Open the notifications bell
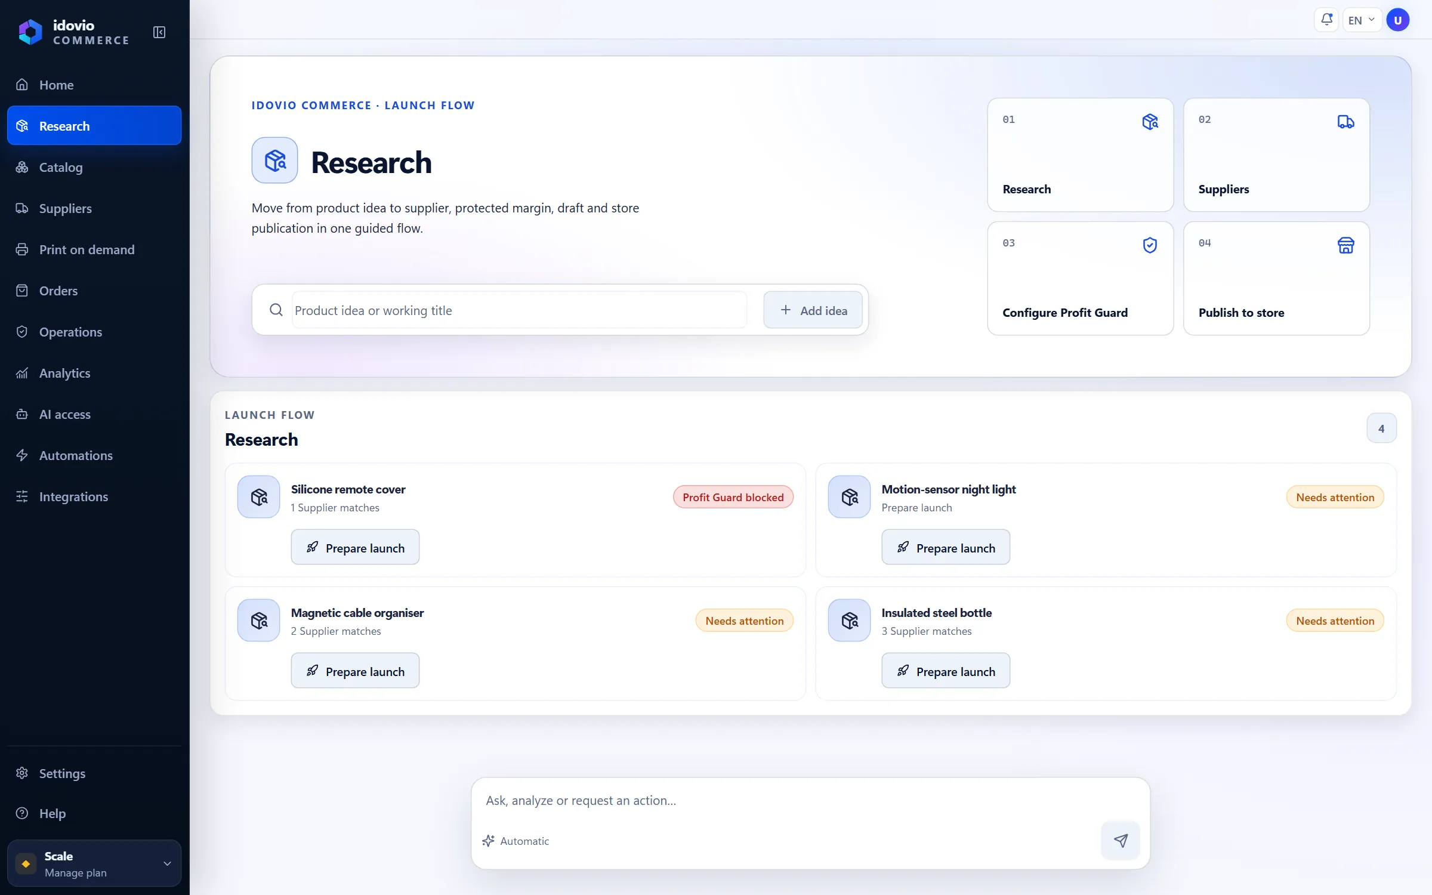 tap(1326, 20)
